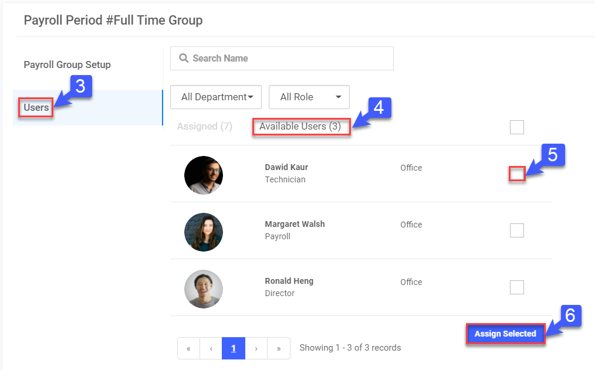The height and width of the screenshot is (370, 595).
Task: Switch to the Assigned (7) tab
Action: coord(205,127)
